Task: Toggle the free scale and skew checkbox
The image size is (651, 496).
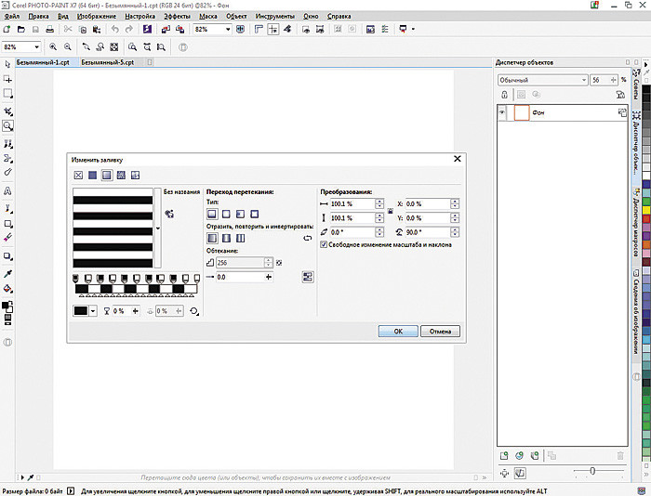Action: pos(324,245)
